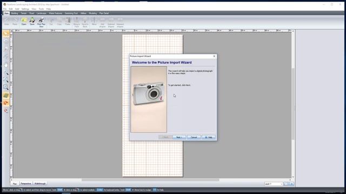Click the Copy toolbar icon

(x=59, y=22)
